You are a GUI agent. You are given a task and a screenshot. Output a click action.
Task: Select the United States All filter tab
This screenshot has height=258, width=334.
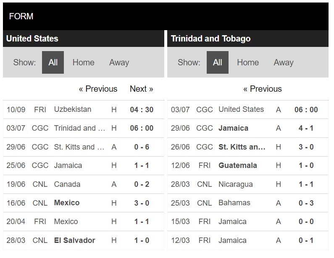53,62
